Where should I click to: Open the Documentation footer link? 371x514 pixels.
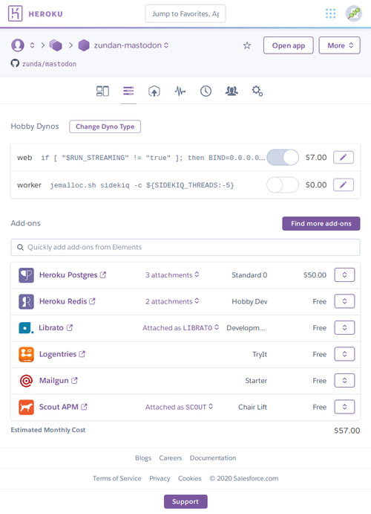213,458
